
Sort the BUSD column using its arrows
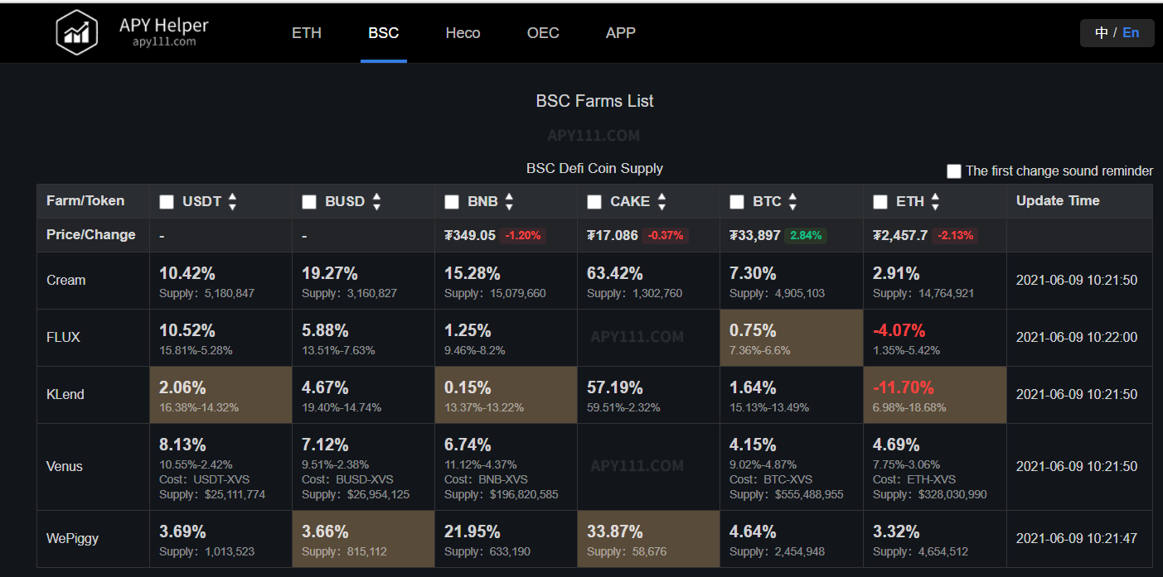click(x=376, y=201)
